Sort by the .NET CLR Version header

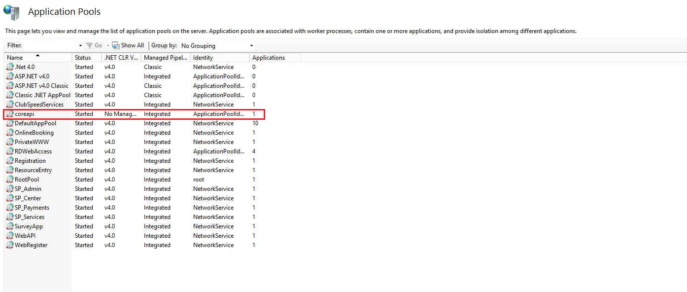121,58
